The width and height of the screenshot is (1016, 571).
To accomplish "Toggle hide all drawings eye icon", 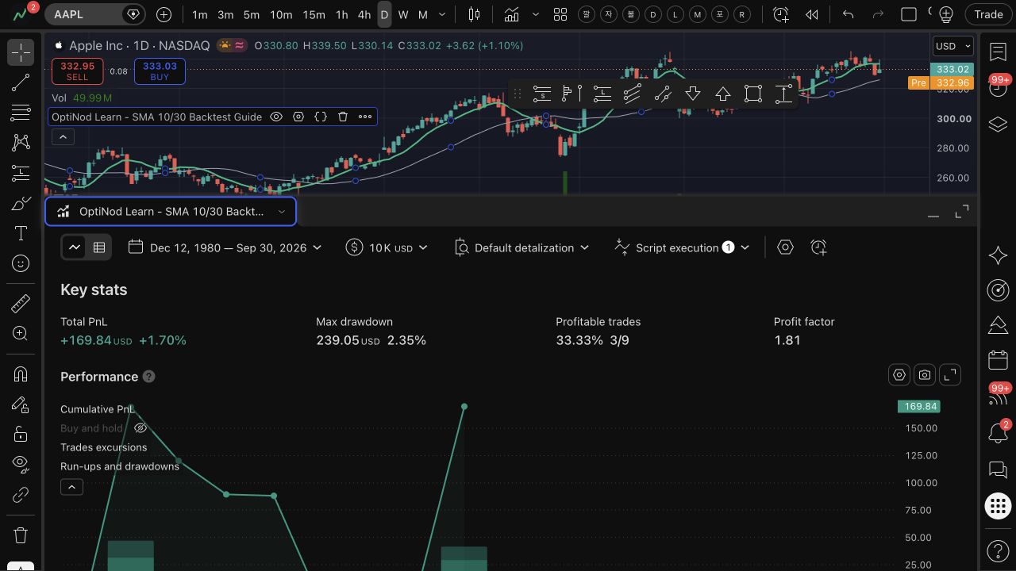I will tap(21, 464).
